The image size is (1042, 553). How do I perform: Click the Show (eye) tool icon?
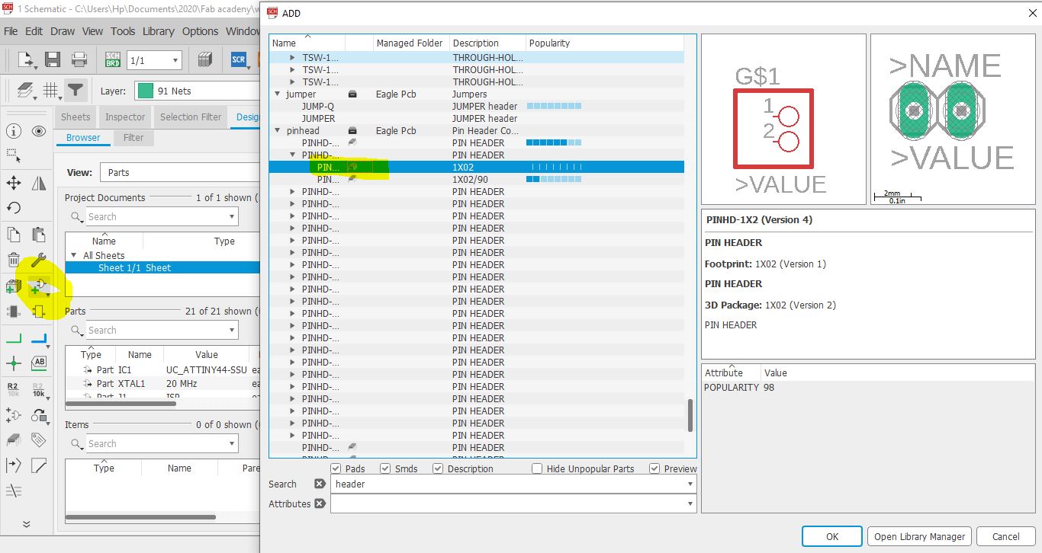(39, 131)
